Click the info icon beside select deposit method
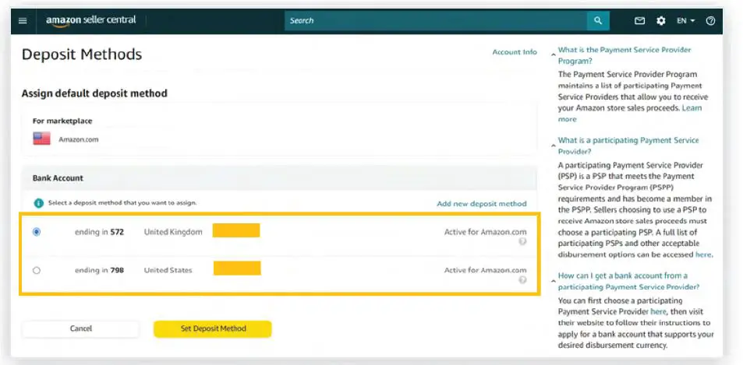The width and height of the screenshot is (743, 365). pos(39,203)
